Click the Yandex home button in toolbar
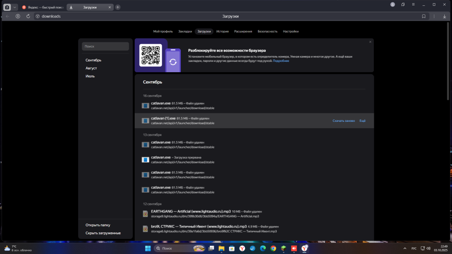 click(18, 16)
